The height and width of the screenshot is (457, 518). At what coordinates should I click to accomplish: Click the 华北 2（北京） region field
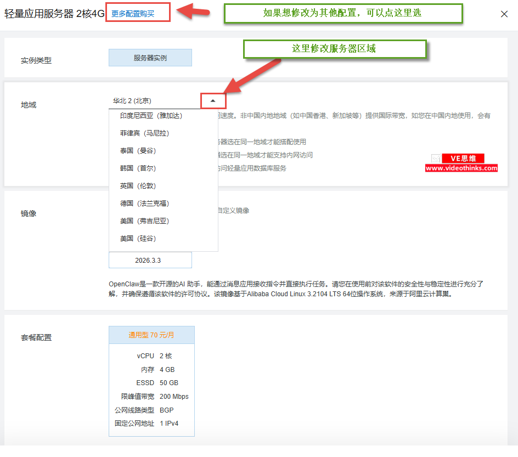pos(155,101)
